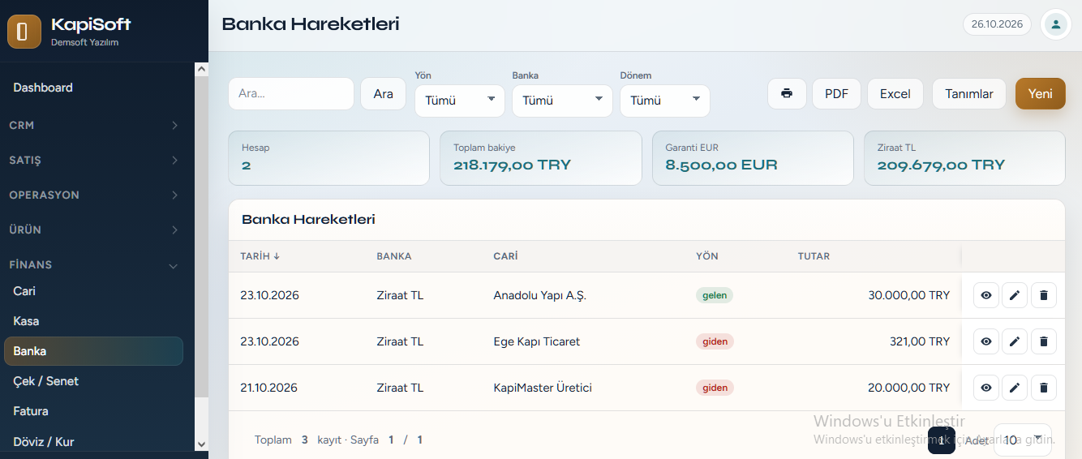1082x459 pixels.
Task: Click the Ziraat TL balance card
Action: 964,158
